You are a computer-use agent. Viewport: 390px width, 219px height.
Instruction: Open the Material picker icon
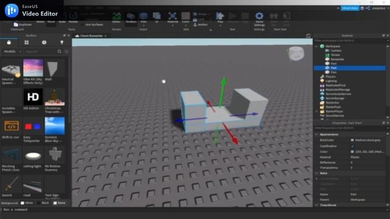(x=172, y=16)
